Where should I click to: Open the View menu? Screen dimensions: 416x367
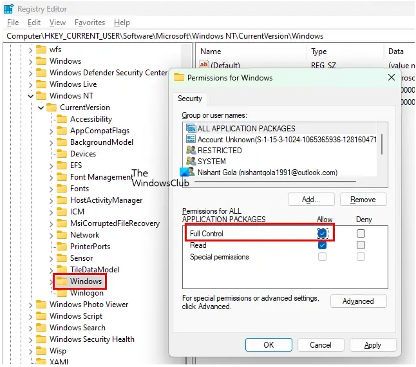[57, 23]
